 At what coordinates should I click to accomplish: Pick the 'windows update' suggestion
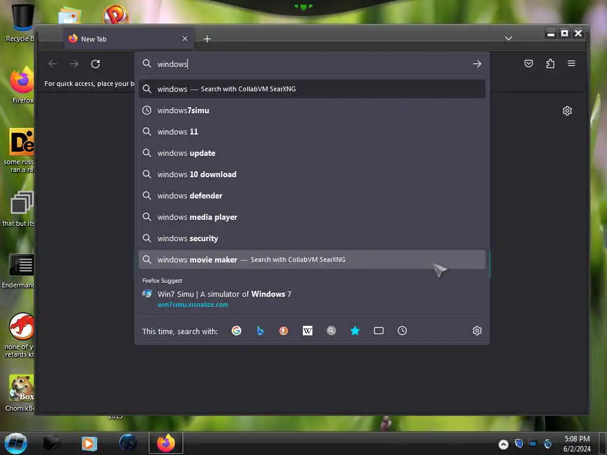coord(312,153)
